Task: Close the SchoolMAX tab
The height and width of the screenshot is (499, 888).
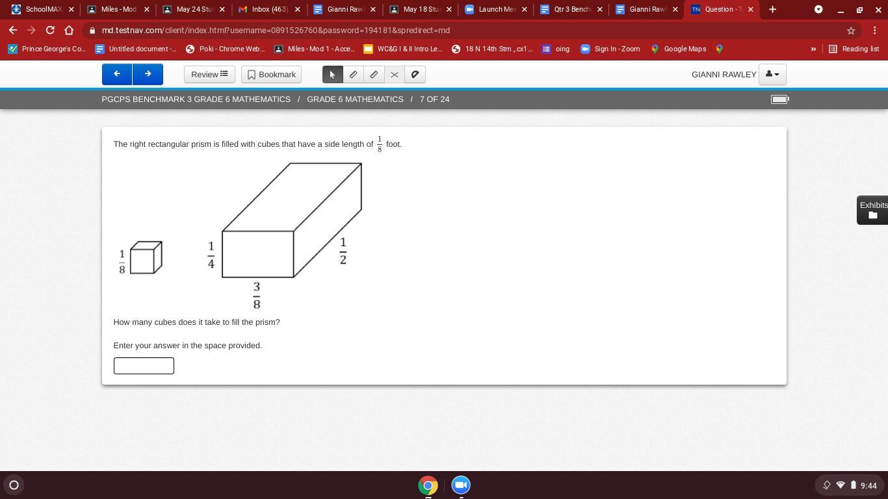Action: (72, 9)
